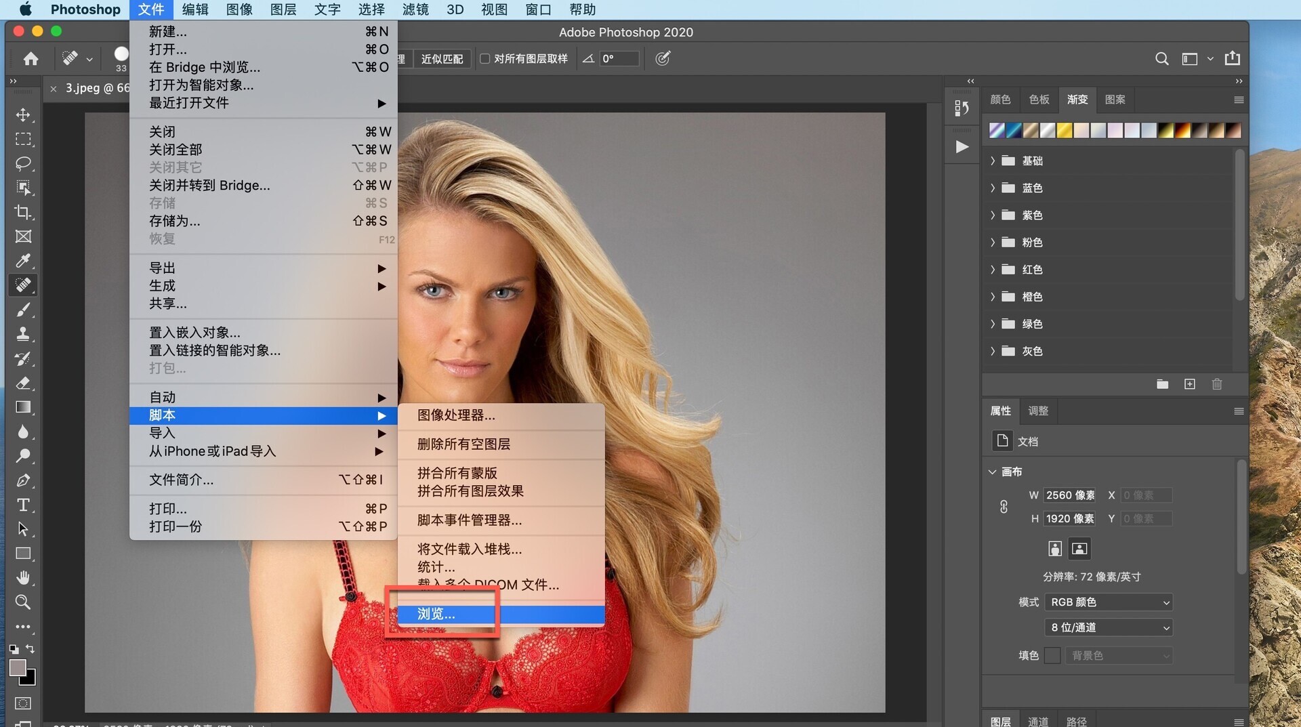
Task: Expand the 蓝色 gradient folder
Action: [993, 188]
